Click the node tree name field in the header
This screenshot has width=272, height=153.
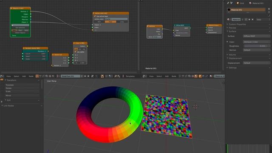pyautogui.click(x=71, y=76)
